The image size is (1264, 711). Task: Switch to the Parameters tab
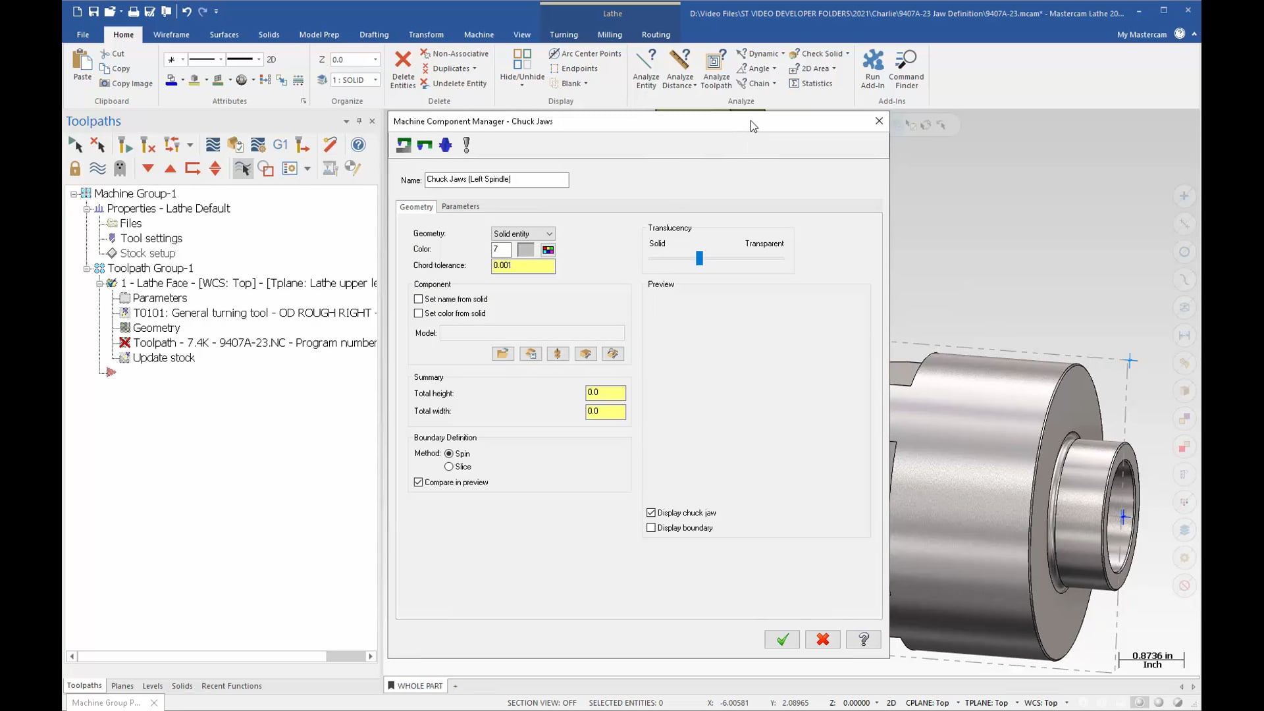(461, 206)
